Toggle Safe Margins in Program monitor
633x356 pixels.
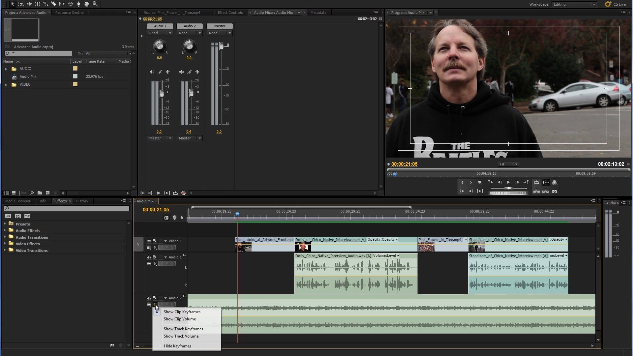[546, 182]
